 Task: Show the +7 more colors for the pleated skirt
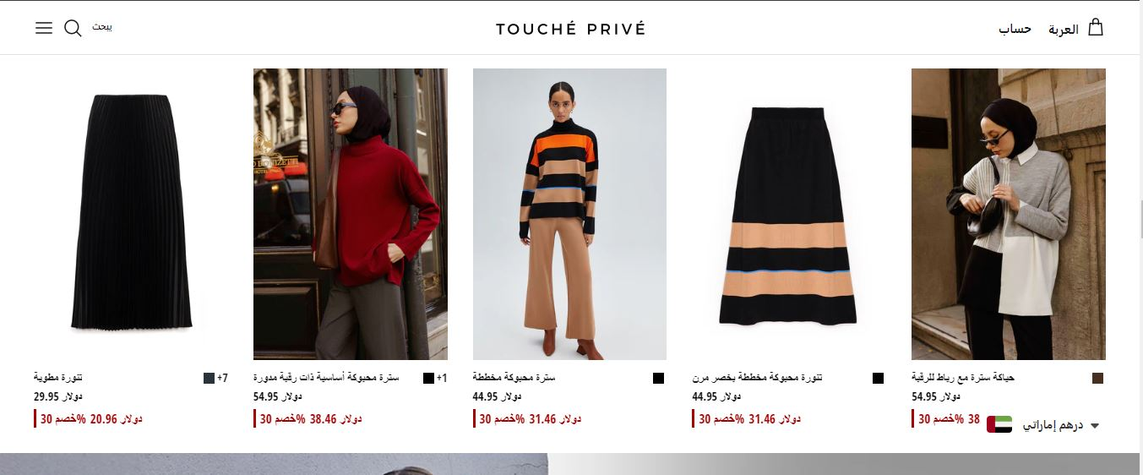tap(222, 378)
